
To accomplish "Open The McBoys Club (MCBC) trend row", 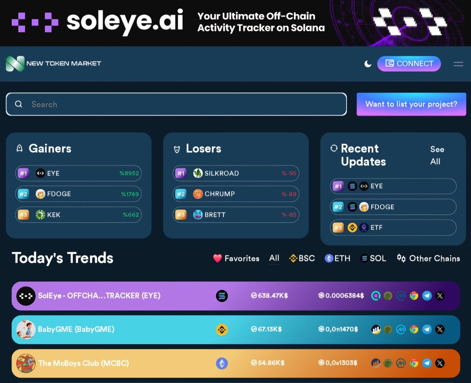I will pyautogui.click(x=236, y=363).
